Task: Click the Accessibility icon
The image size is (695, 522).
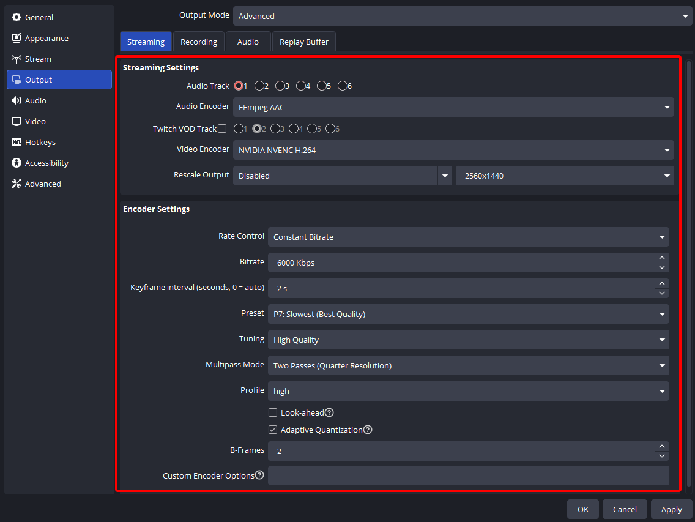Action: click(x=17, y=163)
